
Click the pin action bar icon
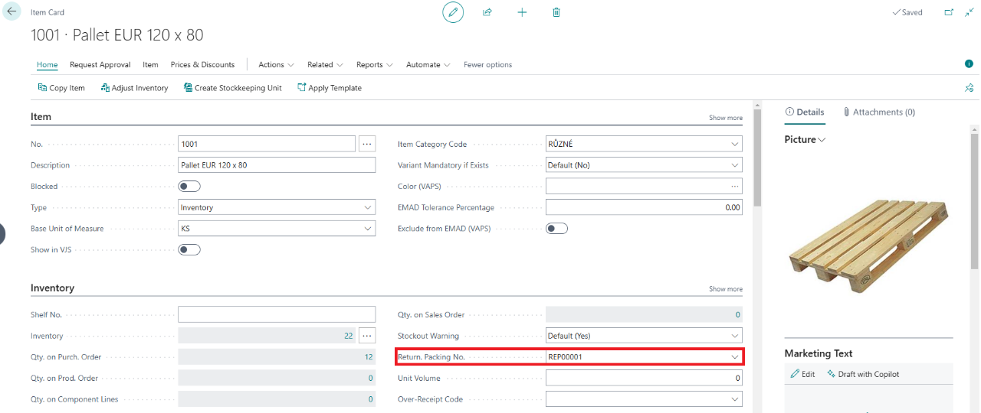click(x=969, y=88)
